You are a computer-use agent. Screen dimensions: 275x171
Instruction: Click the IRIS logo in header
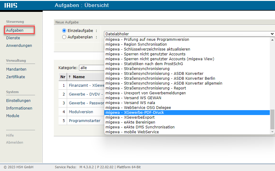point(11,5)
